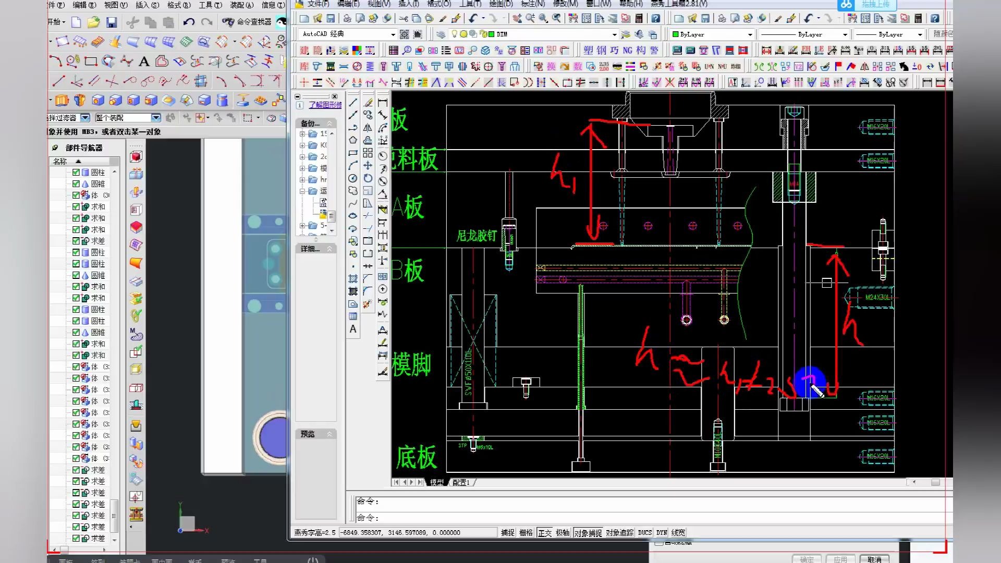The width and height of the screenshot is (1001, 563).
Task: Toggle 正交 ortho mode in status bar
Action: tap(544, 533)
